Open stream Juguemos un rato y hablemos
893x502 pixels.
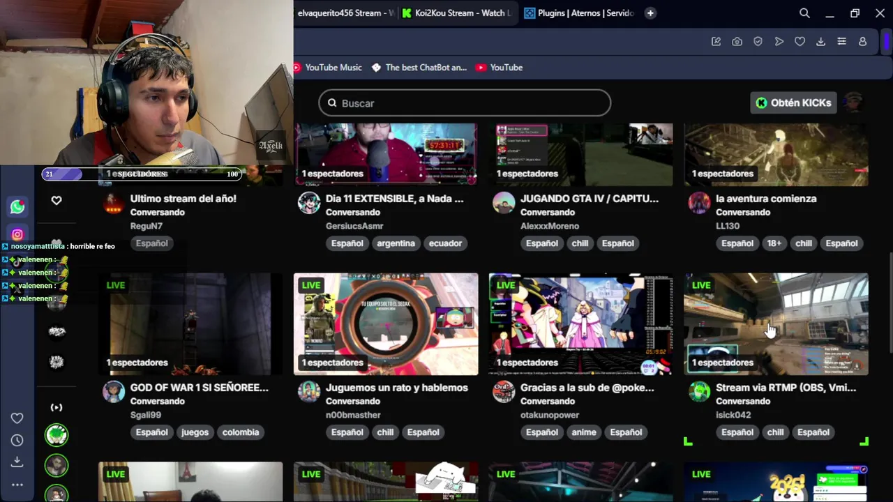pos(397,388)
